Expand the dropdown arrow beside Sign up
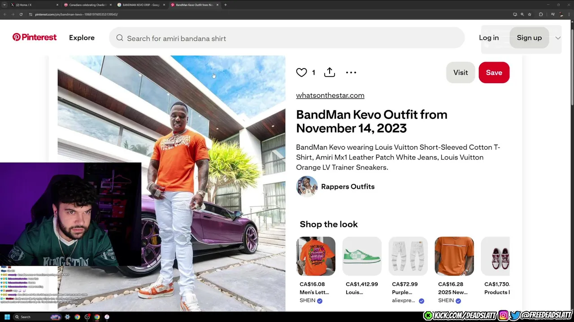The image size is (574, 322). click(x=558, y=38)
